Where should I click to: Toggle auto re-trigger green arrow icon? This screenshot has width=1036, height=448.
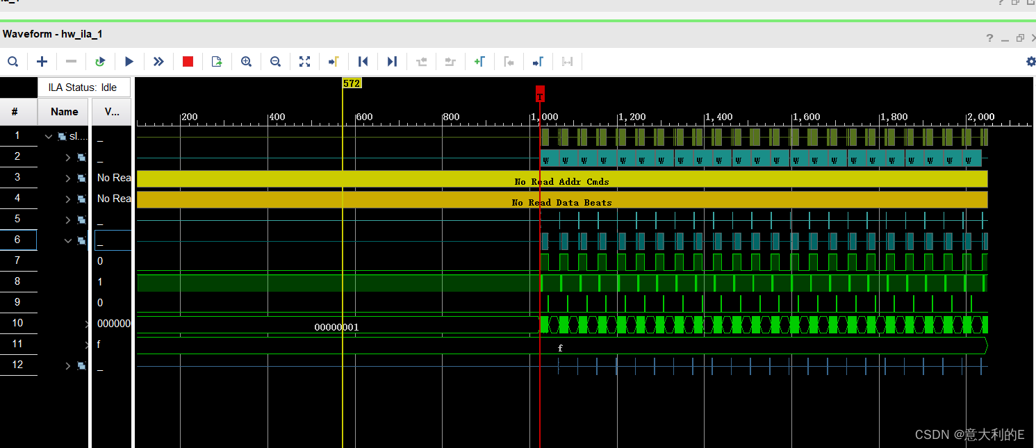click(x=100, y=62)
